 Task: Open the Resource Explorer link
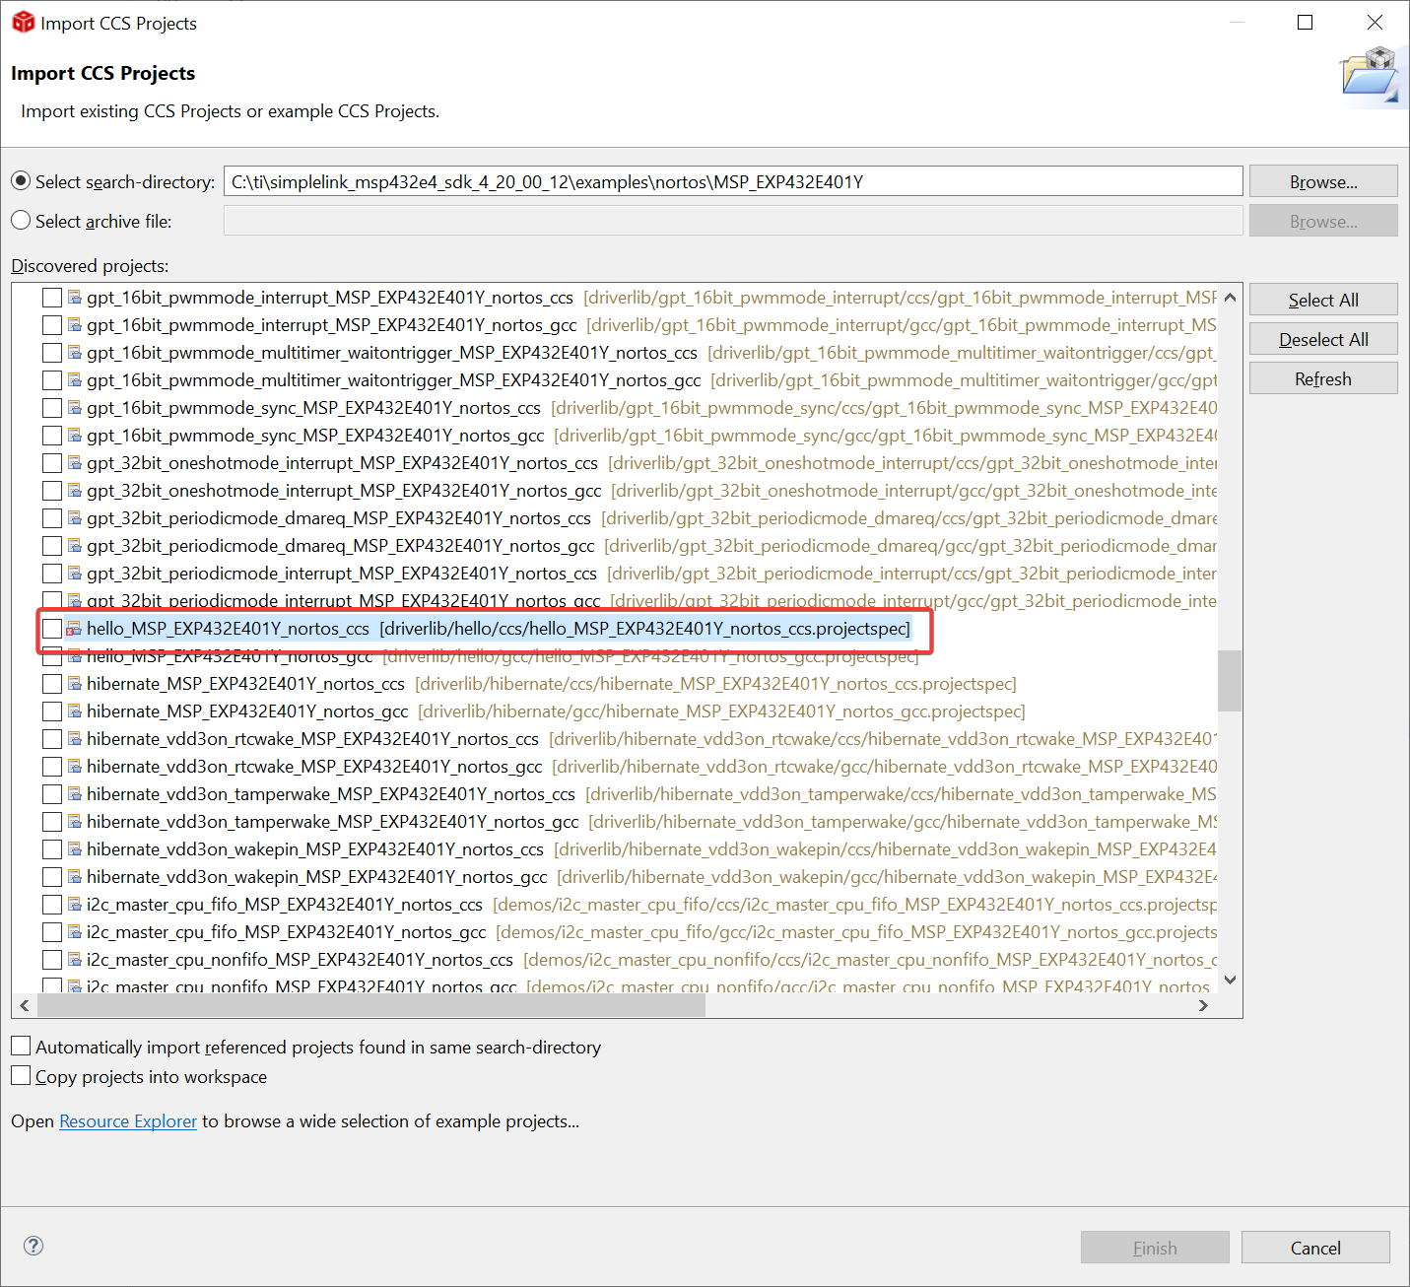[128, 1121]
